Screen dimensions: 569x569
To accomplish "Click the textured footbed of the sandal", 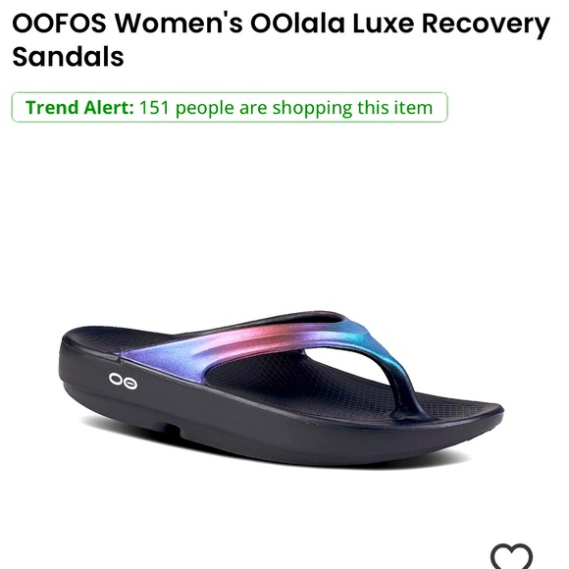I will click(308, 385).
